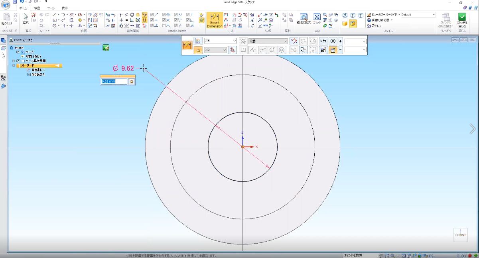This screenshot has height=258, width=479.
Task: Switch to the 検査 ribbon tab
Action: pos(37,8)
